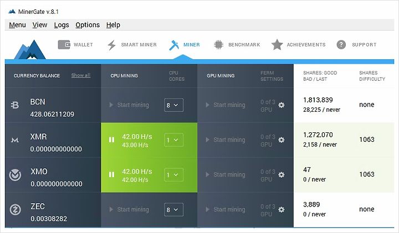This screenshot has height=233, width=399.
Task: Click the Benchmark chip icon
Action: click(218, 45)
